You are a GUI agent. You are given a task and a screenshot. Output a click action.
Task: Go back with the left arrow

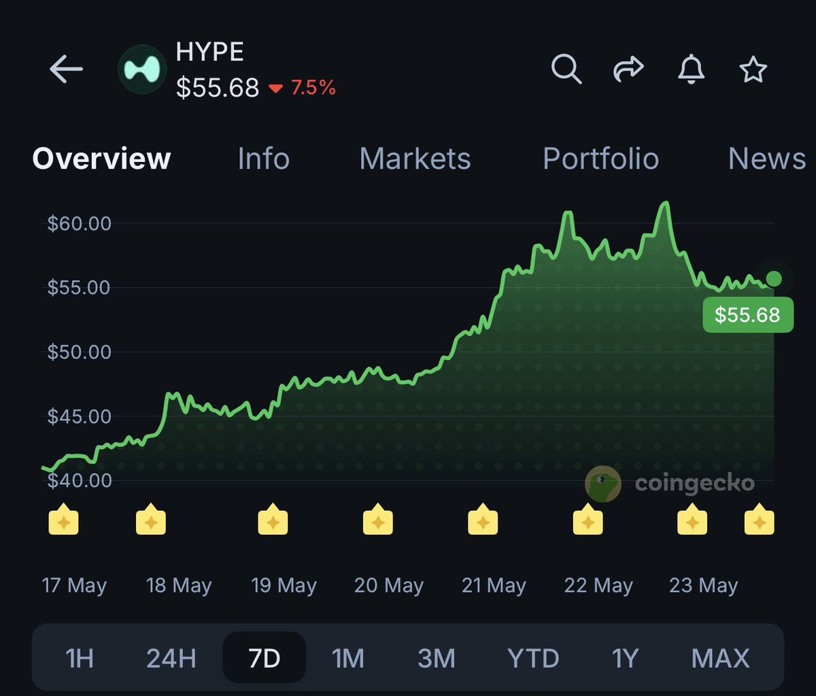coord(66,69)
